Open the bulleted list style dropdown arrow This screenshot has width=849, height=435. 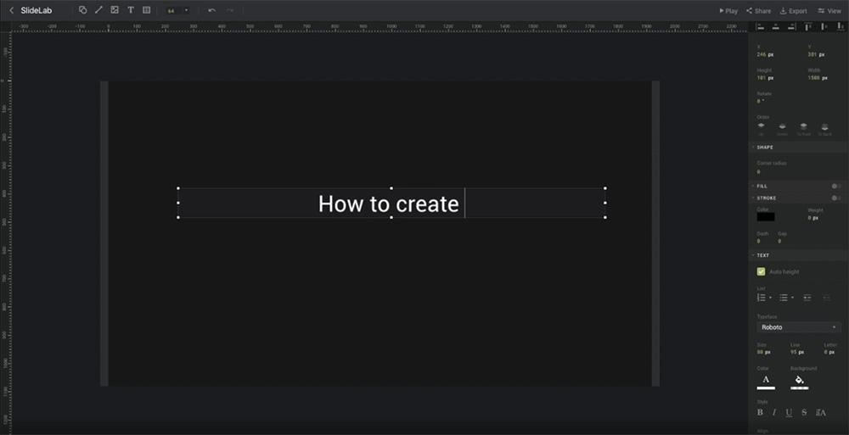click(x=792, y=298)
